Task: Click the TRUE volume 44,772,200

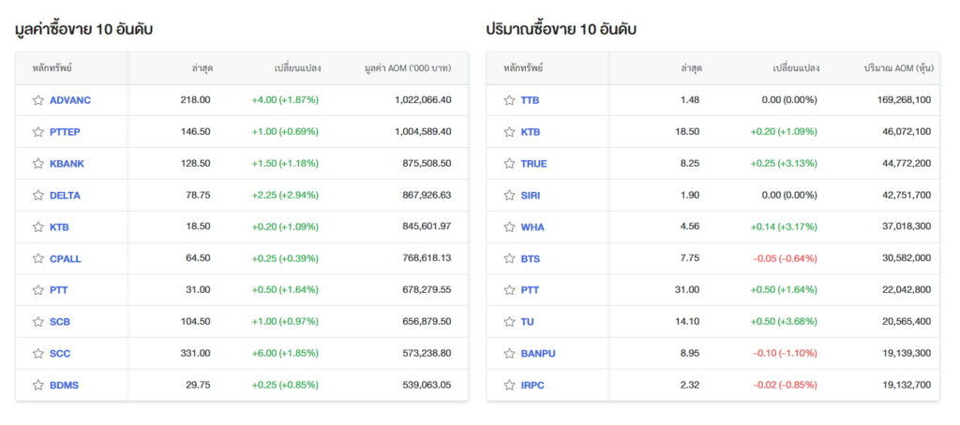Action: pyautogui.click(x=907, y=164)
